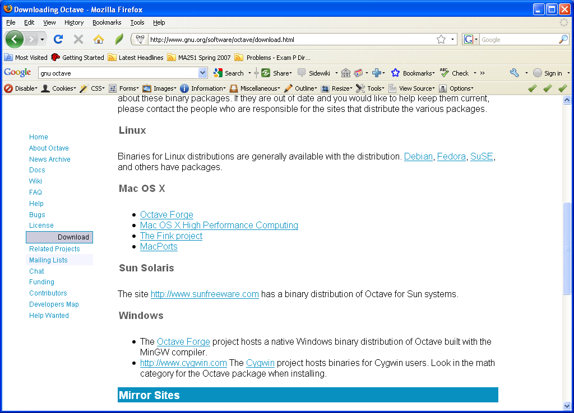Open the Bookmarks menu
Image resolution: width=574 pixels, height=413 pixels.
coord(107,22)
